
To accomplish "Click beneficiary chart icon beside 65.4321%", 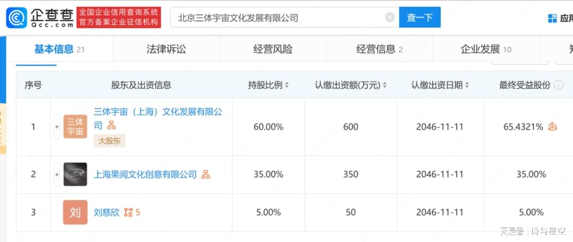I will (x=552, y=127).
